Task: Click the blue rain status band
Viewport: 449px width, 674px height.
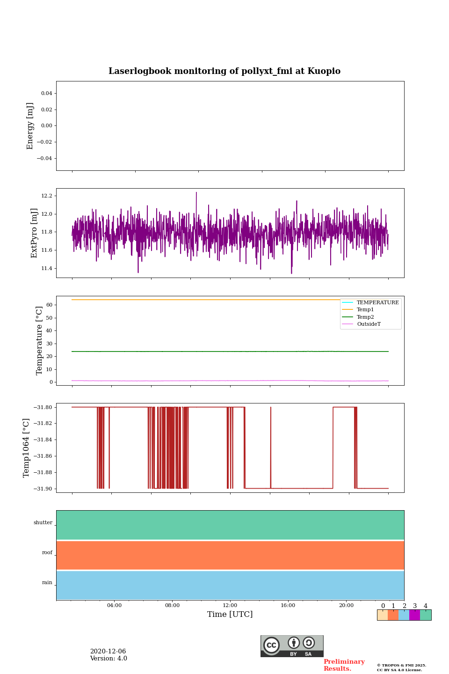Action: click(x=230, y=585)
